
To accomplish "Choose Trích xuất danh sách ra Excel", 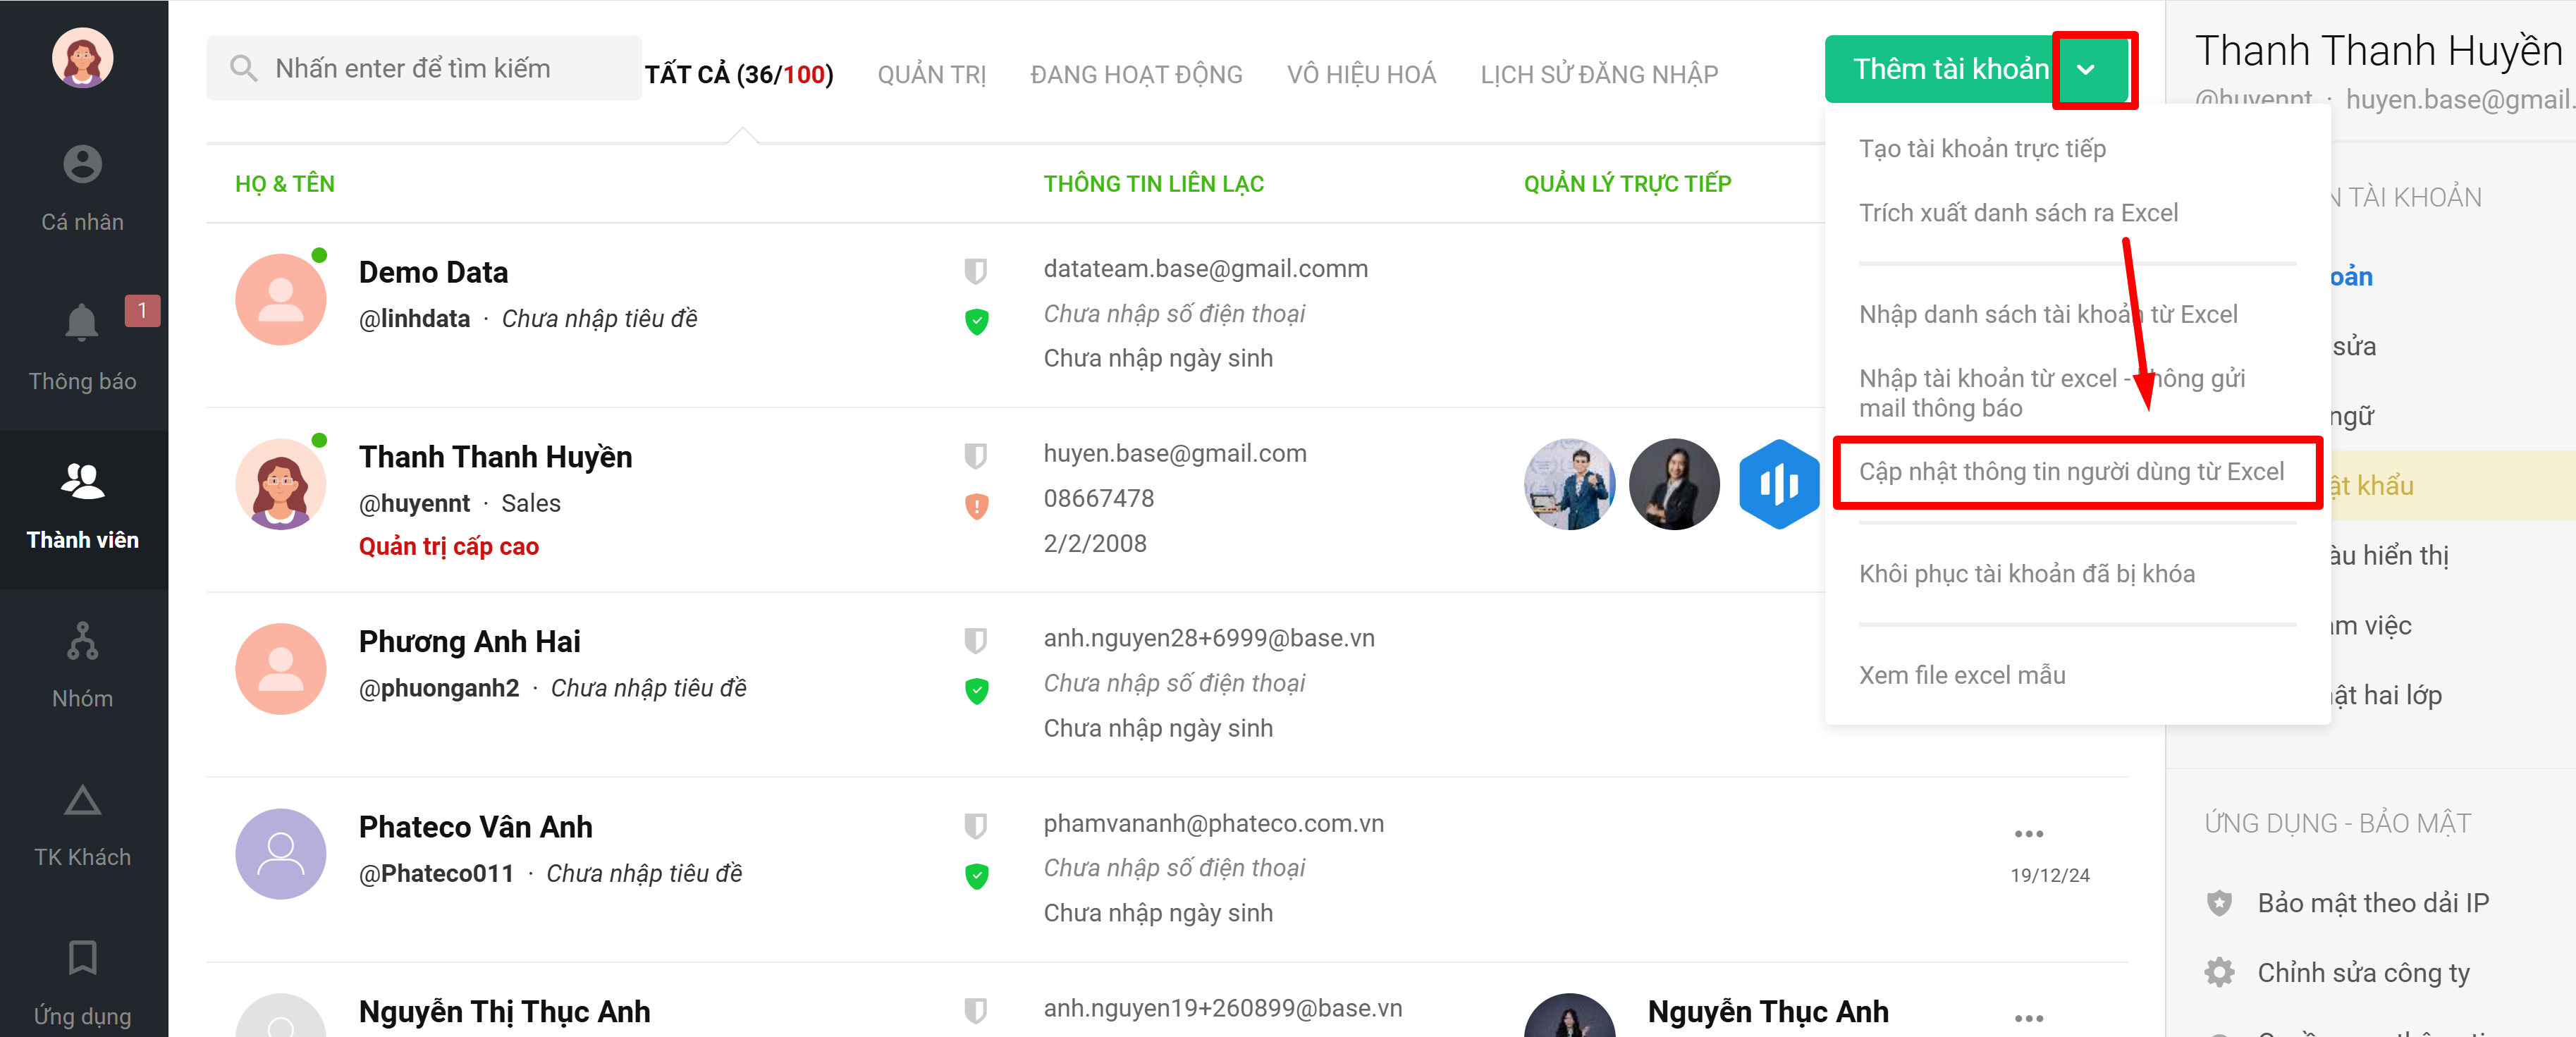I will (x=2017, y=213).
